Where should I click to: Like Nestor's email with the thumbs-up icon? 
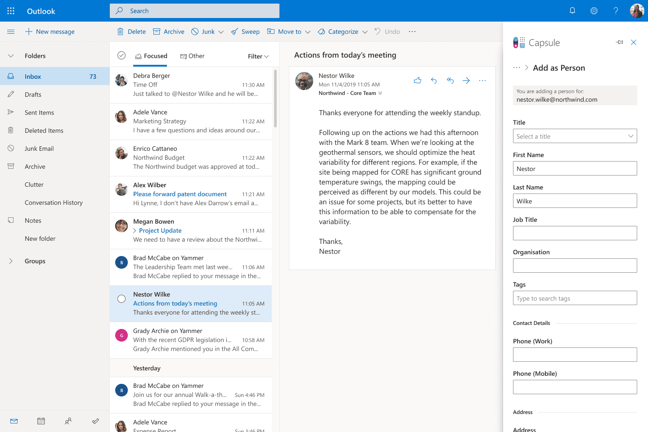coord(417,80)
